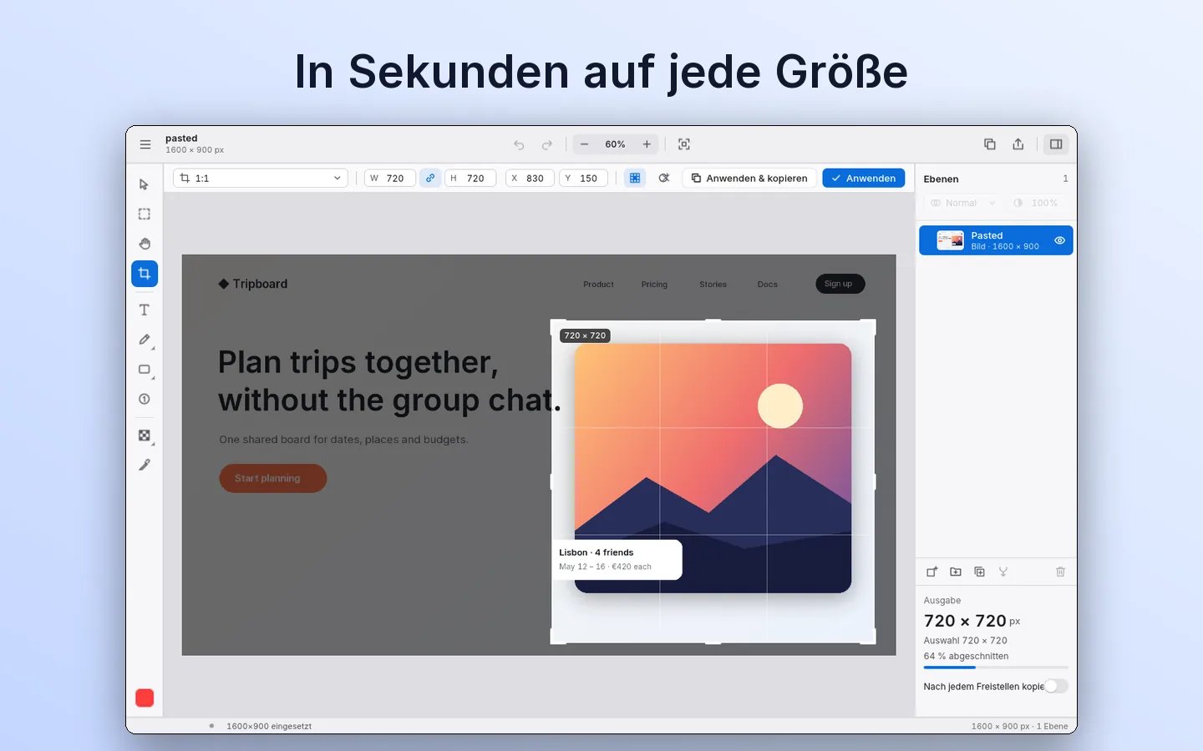
Task: Open the share export icon
Action: coord(1018,144)
